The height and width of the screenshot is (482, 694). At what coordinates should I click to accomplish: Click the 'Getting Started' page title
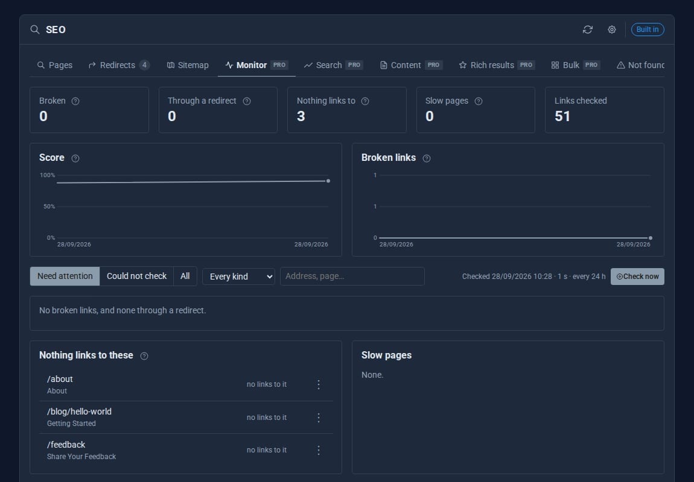(71, 423)
